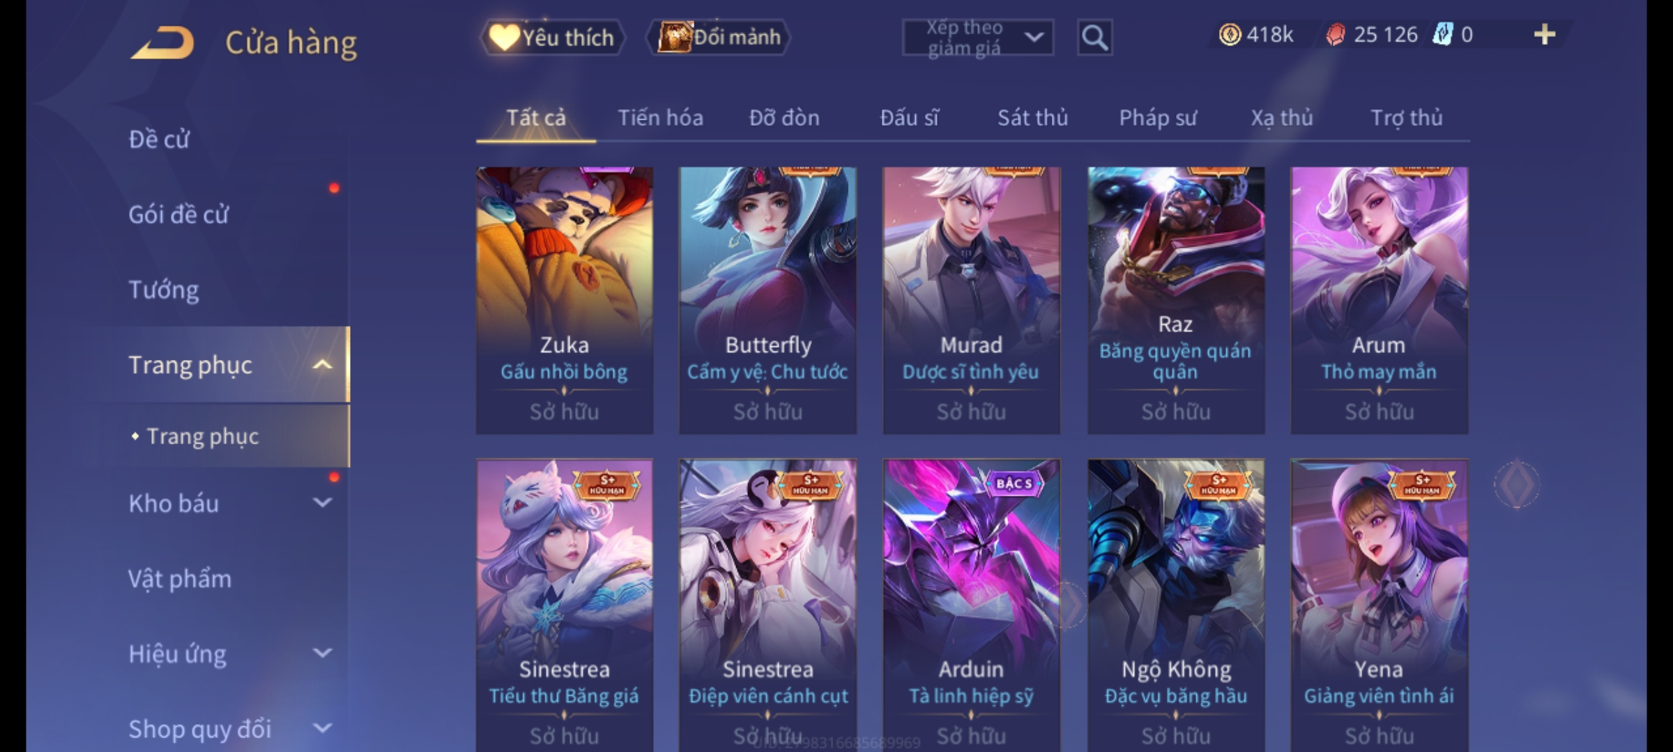Tap the red gem currency icon
This screenshot has height=752, width=1673.
coord(1335,35)
